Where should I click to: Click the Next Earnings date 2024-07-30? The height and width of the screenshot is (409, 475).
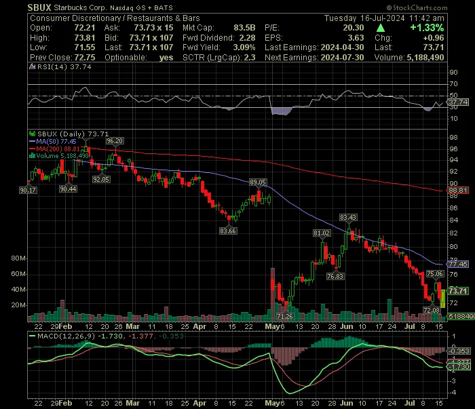[342, 58]
